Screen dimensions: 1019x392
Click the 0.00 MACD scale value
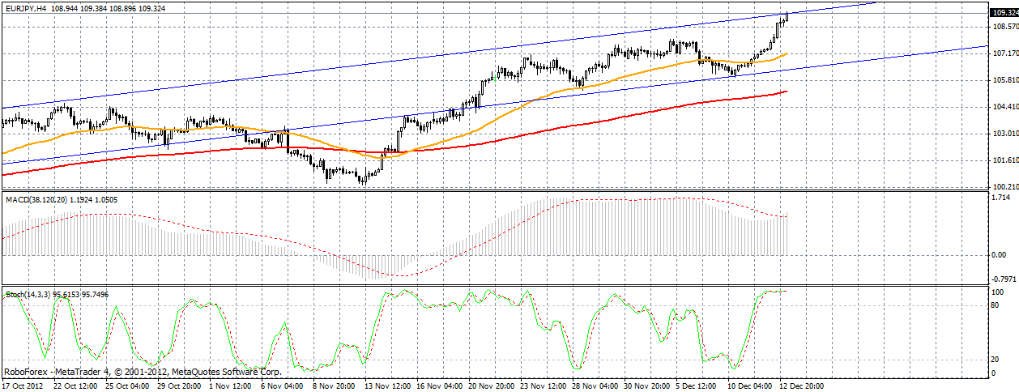click(x=1000, y=255)
